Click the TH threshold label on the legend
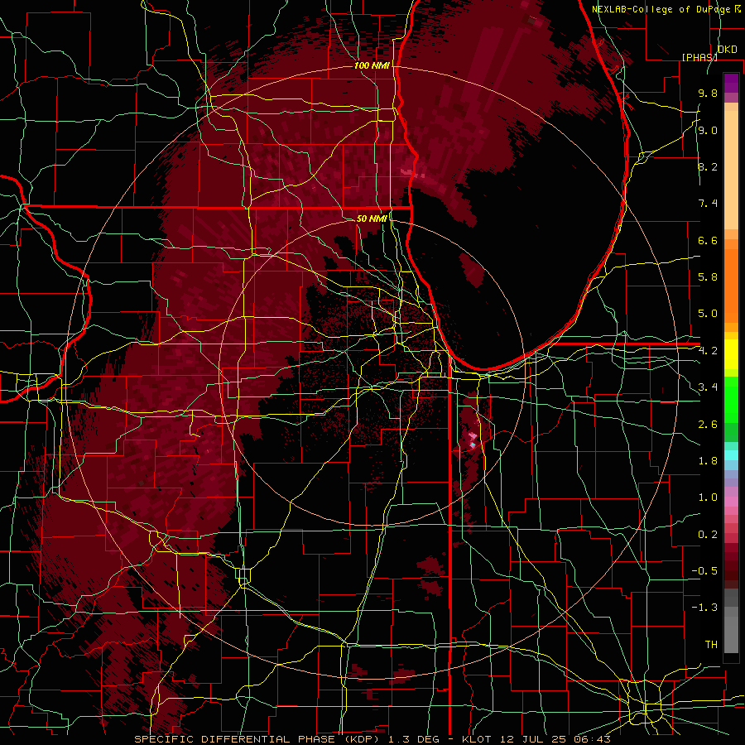 click(x=711, y=645)
